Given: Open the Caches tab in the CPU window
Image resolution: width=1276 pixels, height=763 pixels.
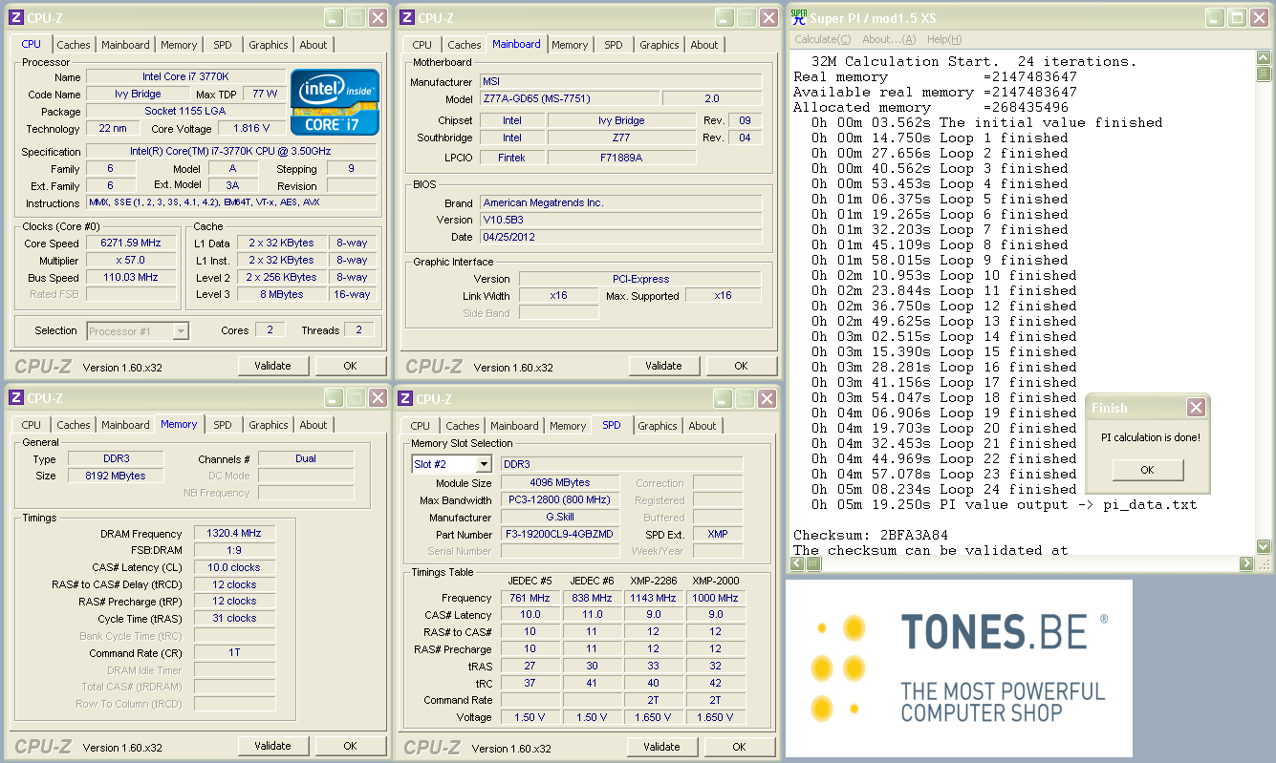Looking at the screenshot, I should tap(74, 45).
